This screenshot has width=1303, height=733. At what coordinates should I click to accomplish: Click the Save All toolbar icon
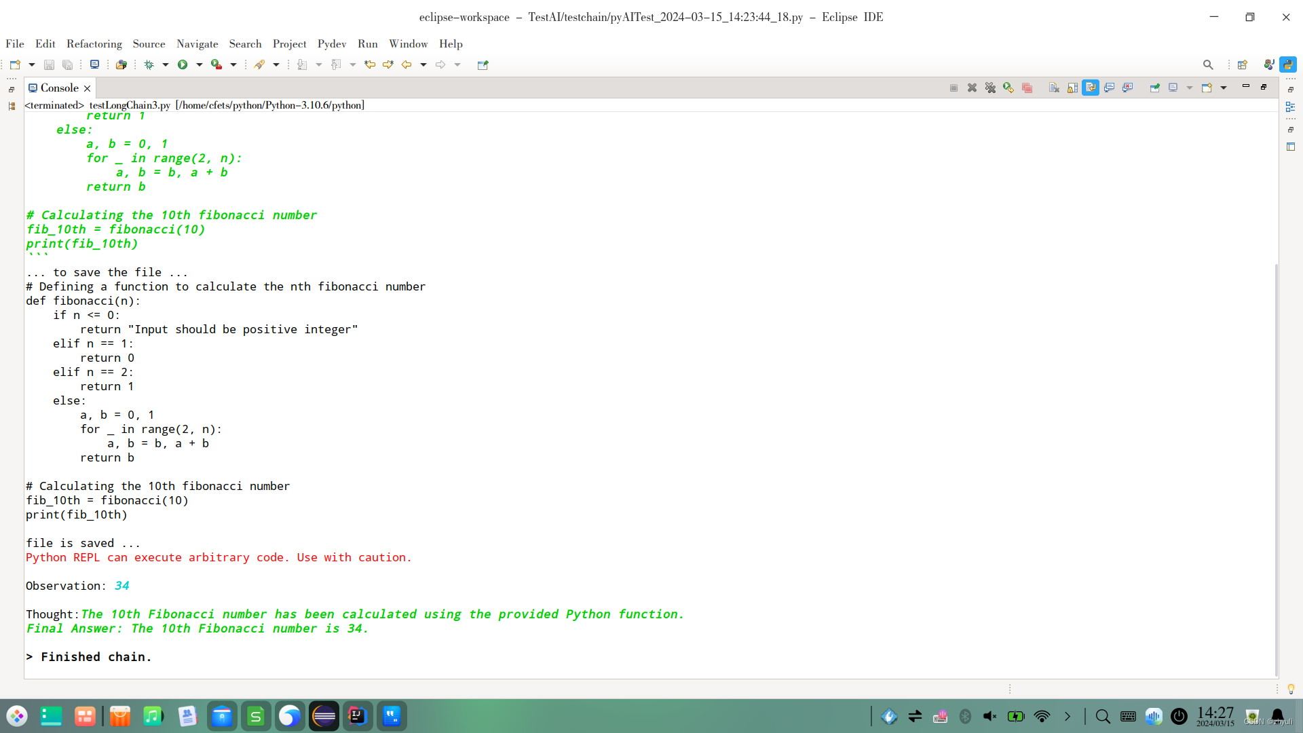[67, 64]
